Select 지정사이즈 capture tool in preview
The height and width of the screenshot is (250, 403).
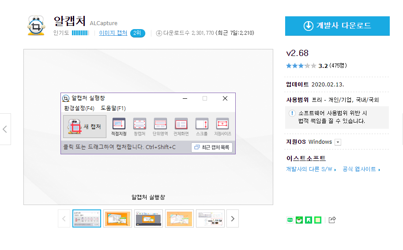(x=222, y=127)
